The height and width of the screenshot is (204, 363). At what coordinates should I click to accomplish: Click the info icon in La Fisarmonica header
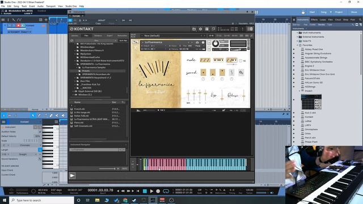[x=203, y=42]
